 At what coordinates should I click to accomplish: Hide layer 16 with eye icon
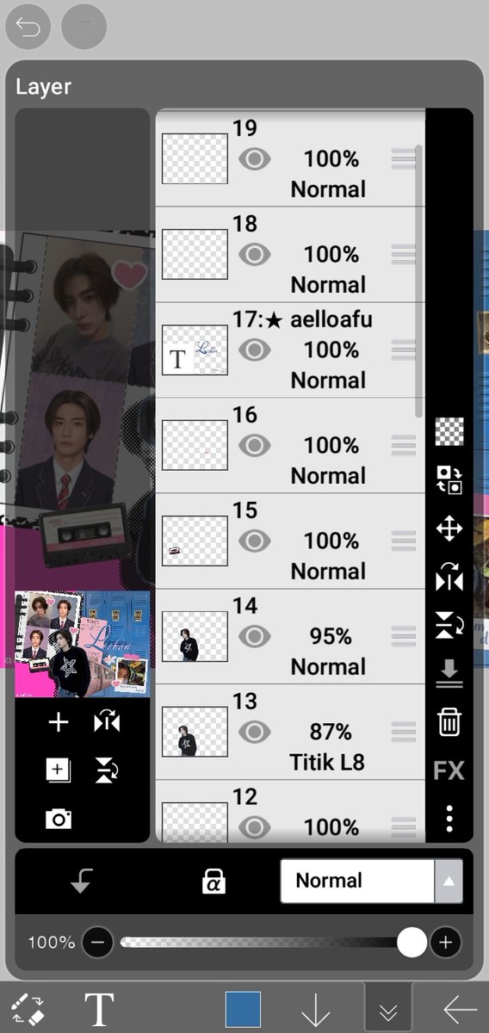pyautogui.click(x=254, y=445)
